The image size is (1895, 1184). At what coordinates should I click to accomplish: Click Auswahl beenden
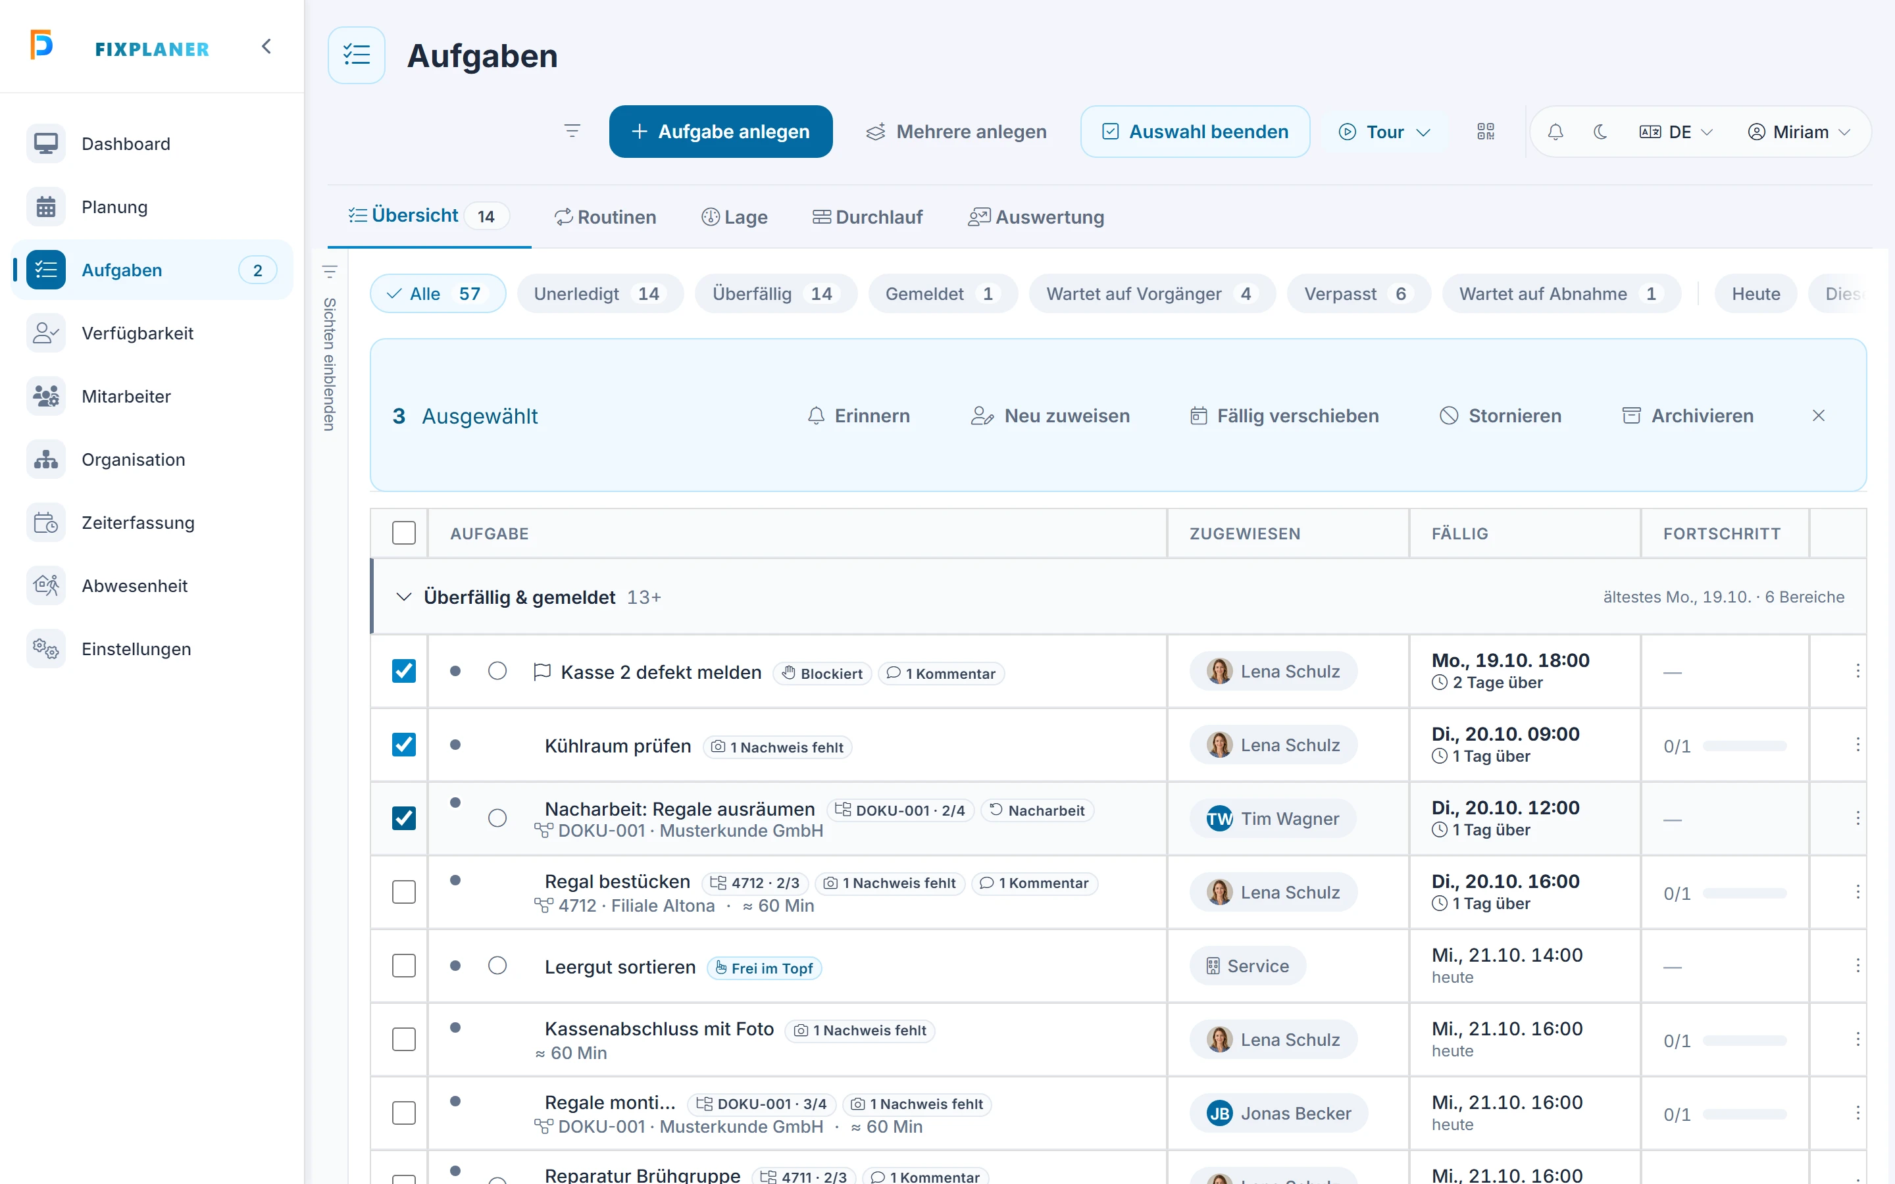[1195, 132]
